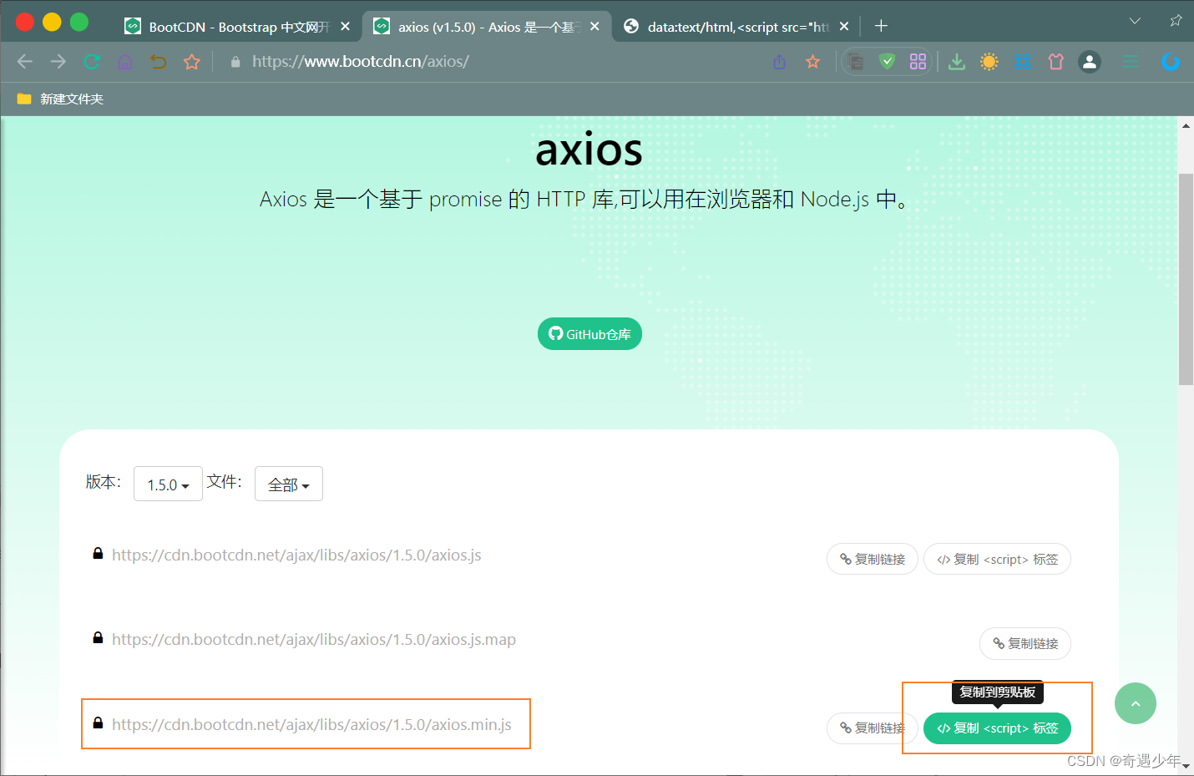Click 复制链接 for axios.min.js
The height and width of the screenshot is (776, 1194).
pyautogui.click(x=873, y=728)
